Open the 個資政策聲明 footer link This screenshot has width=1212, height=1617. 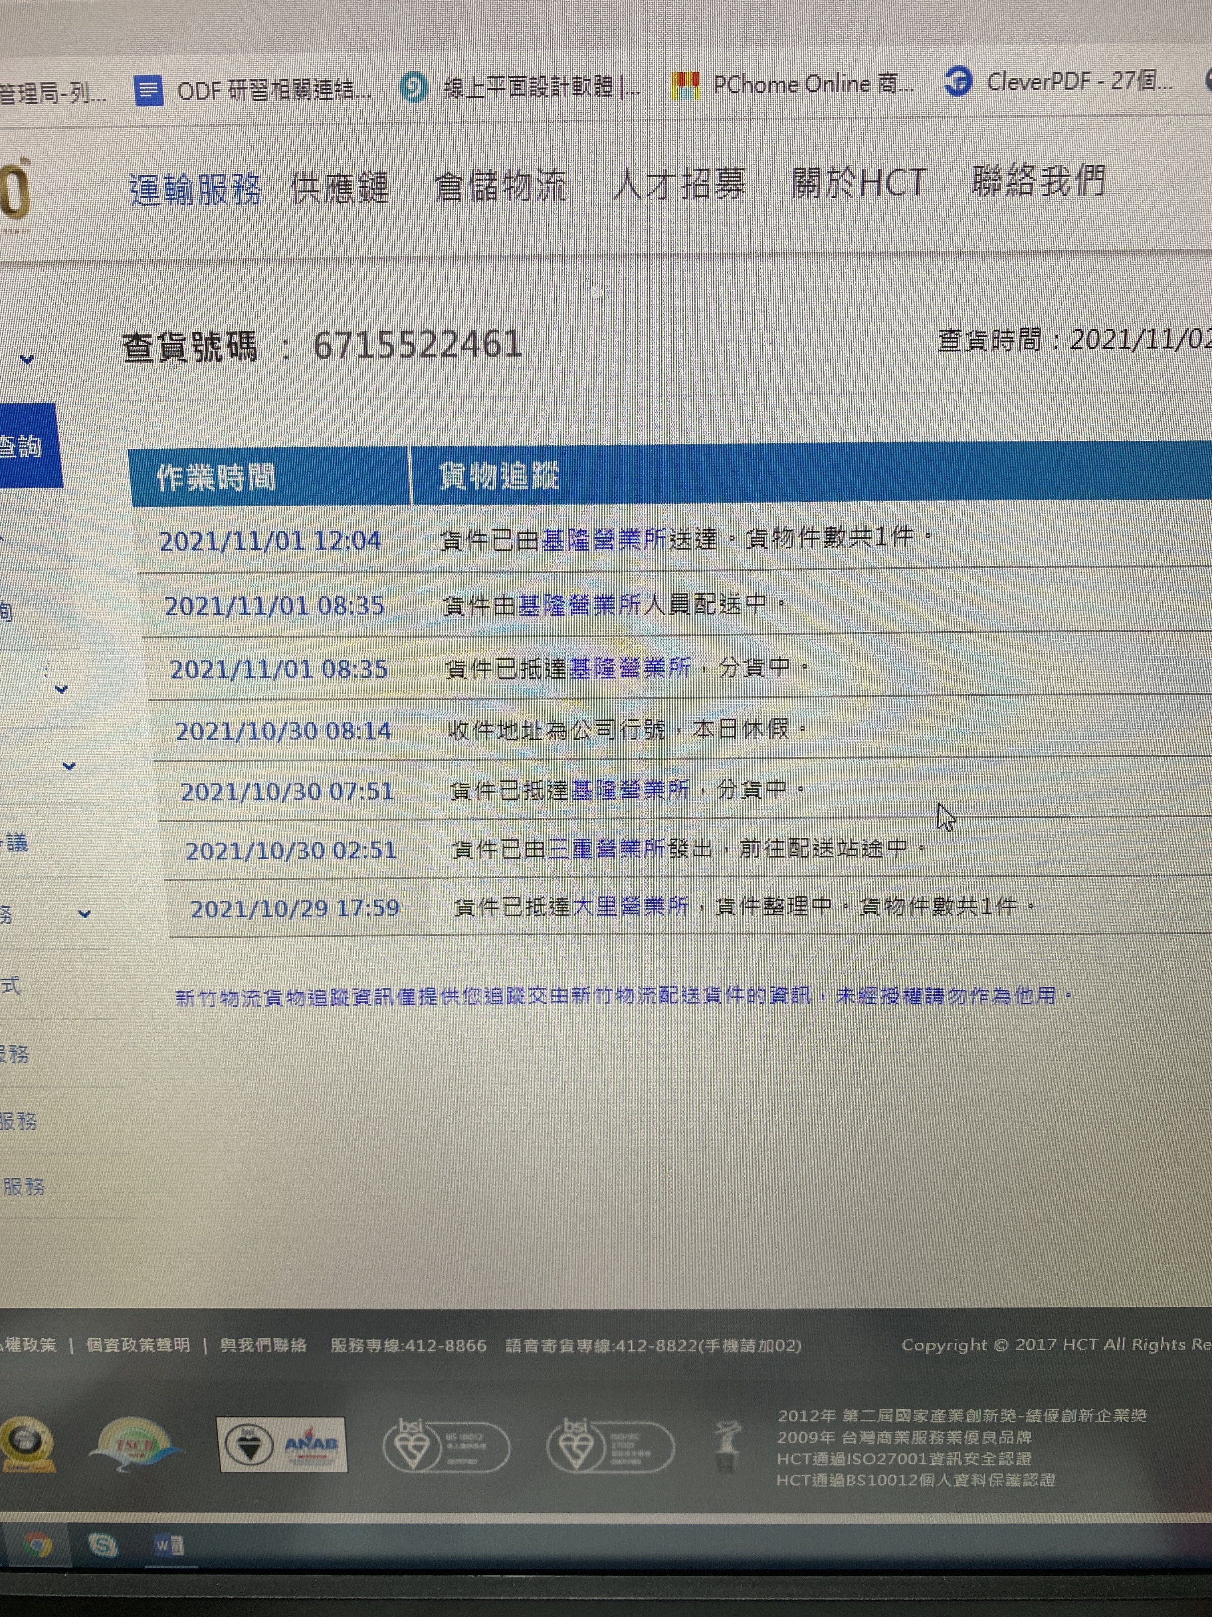(x=138, y=1345)
